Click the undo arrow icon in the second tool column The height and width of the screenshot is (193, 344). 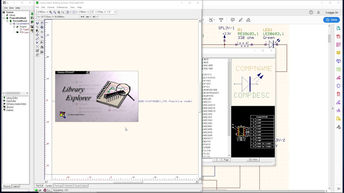tap(42, 23)
